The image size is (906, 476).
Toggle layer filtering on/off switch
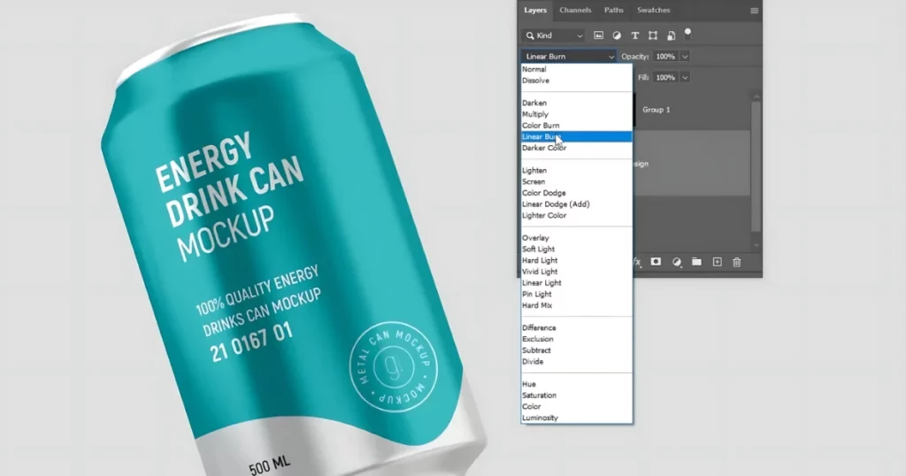coord(687,35)
